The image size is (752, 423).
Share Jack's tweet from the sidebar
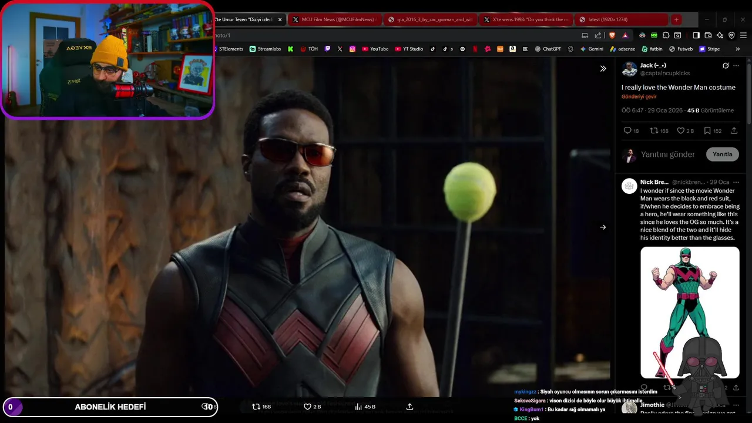(x=734, y=130)
